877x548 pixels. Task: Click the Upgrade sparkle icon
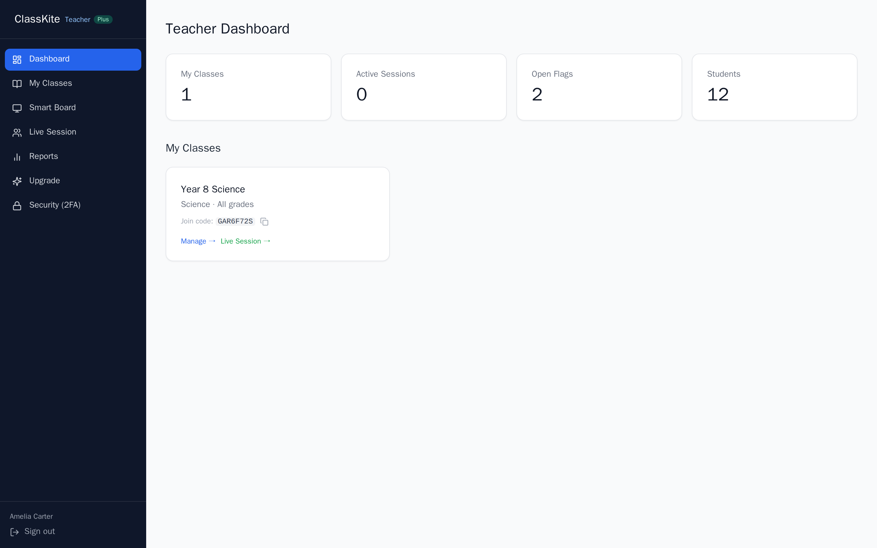(17, 181)
